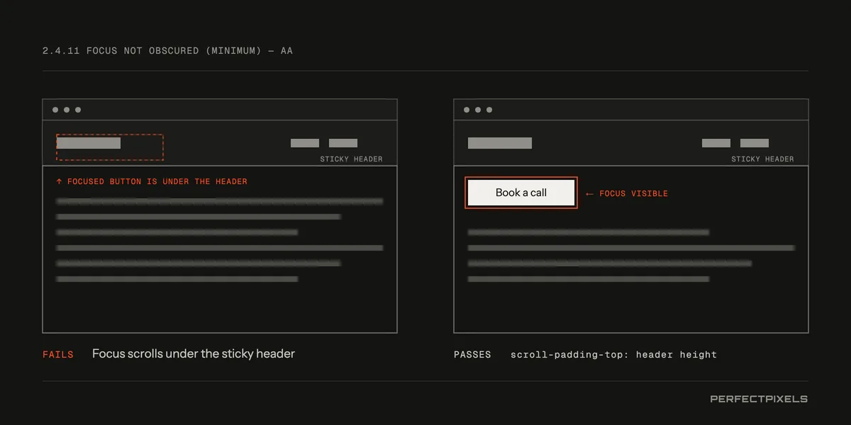Click the red "FAILS" label
The width and height of the screenshot is (851, 425).
(x=58, y=354)
